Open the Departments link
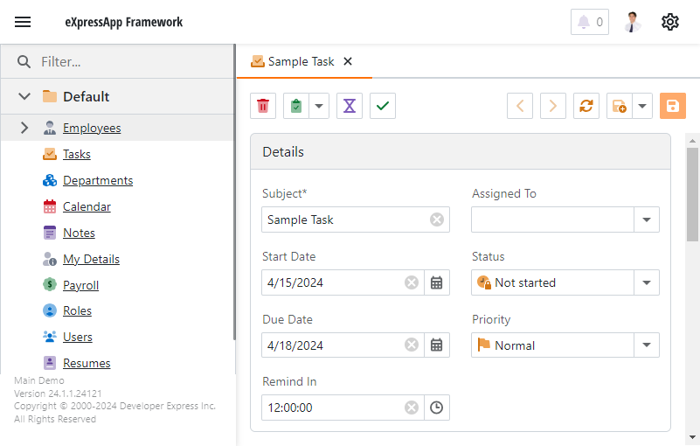This screenshot has width=700, height=446. (98, 180)
